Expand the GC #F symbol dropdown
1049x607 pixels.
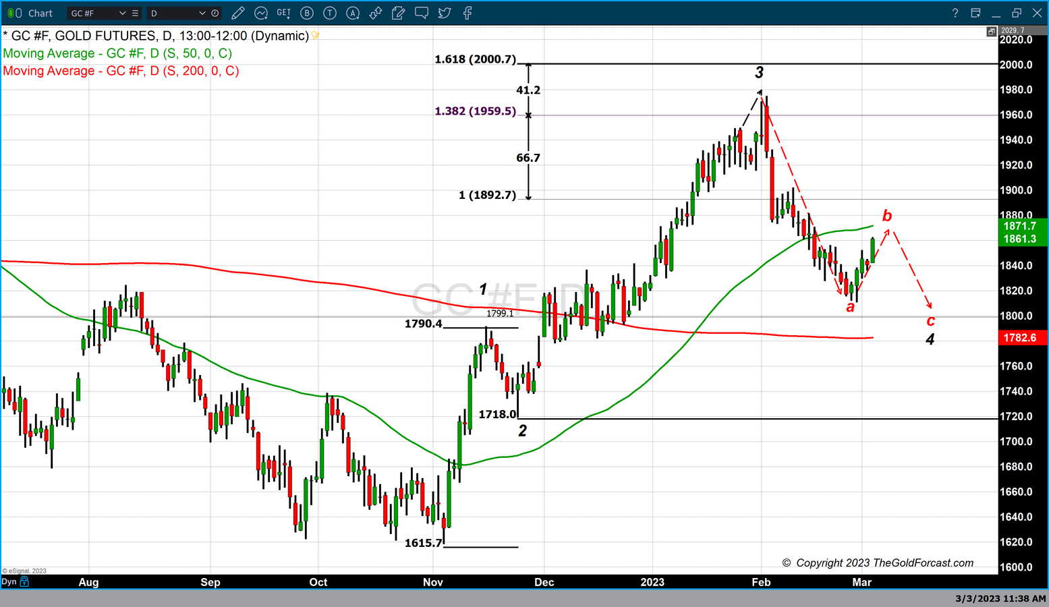click(x=122, y=13)
